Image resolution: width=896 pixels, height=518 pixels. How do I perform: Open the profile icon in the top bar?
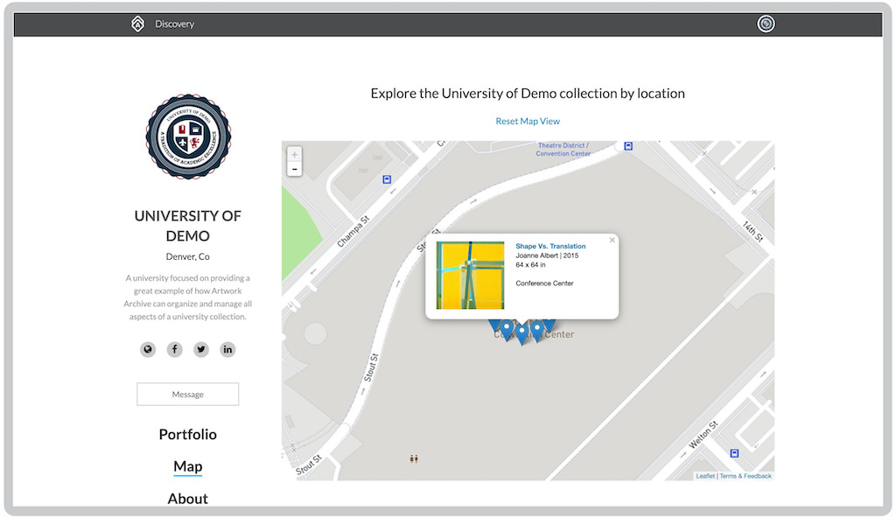[766, 24]
